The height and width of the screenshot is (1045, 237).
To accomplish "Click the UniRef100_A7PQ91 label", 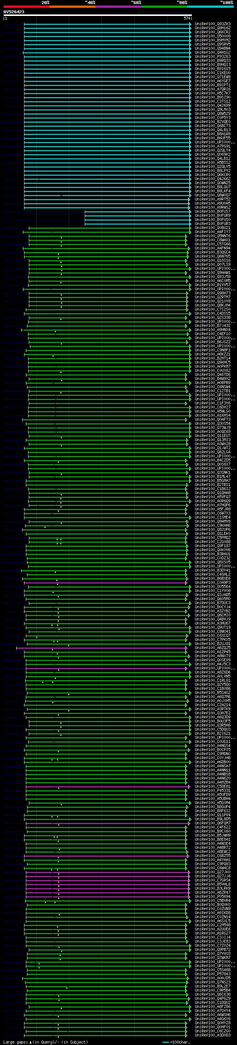I will click(213, 146).
